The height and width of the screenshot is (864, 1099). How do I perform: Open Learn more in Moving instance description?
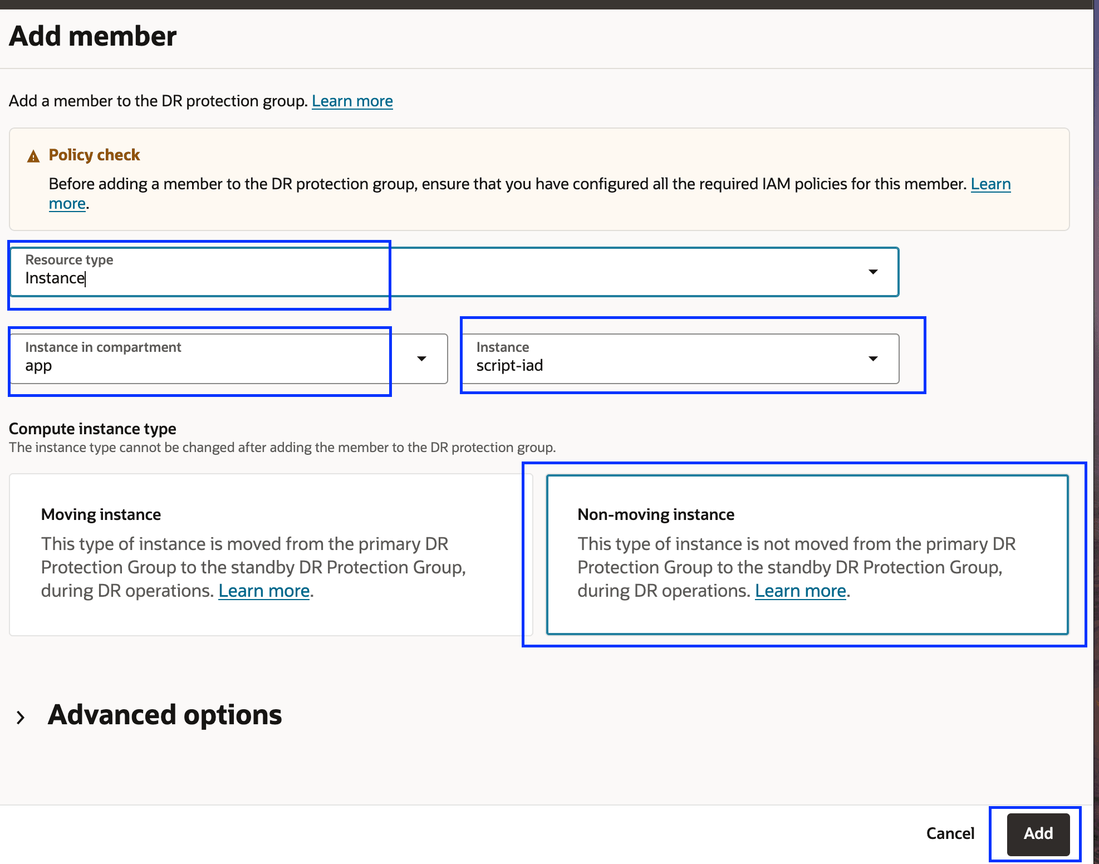click(264, 591)
